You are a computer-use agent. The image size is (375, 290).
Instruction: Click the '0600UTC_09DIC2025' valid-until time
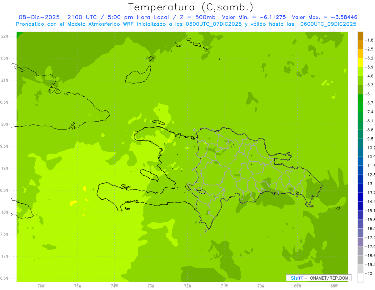click(328, 24)
